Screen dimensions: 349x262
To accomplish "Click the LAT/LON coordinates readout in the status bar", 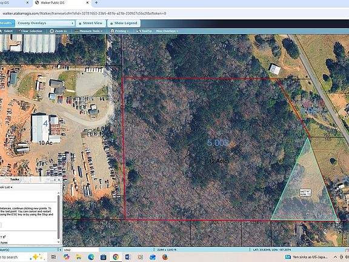I will coord(272,250).
